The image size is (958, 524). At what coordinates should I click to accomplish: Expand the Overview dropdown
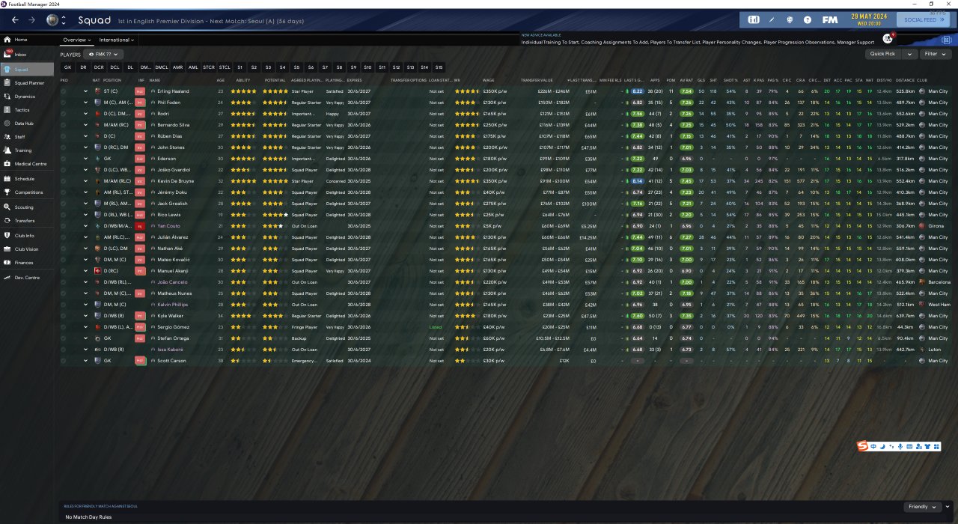pos(77,40)
